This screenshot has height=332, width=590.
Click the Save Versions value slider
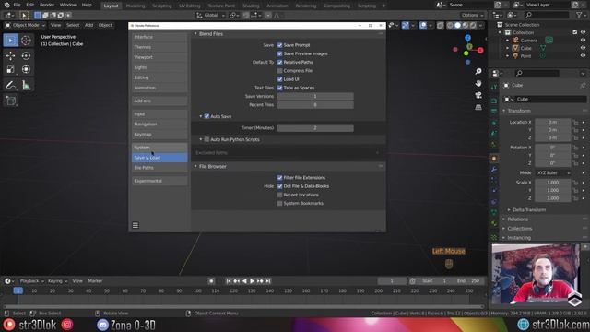(x=315, y=96)
